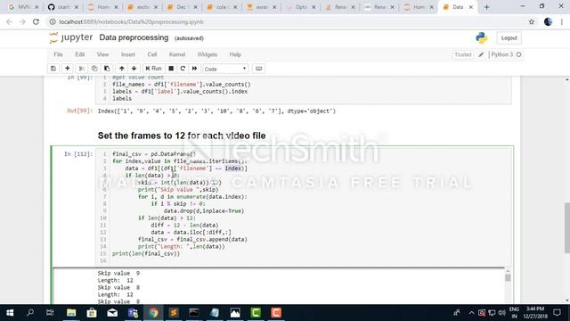Click the Trusted notebook indicator

[x=463, y=54]
